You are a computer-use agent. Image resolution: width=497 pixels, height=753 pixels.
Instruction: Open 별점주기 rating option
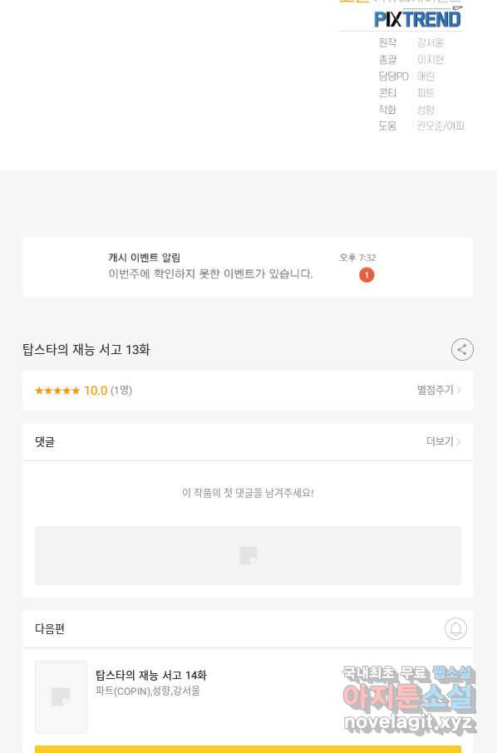click(x=439, y=390)
